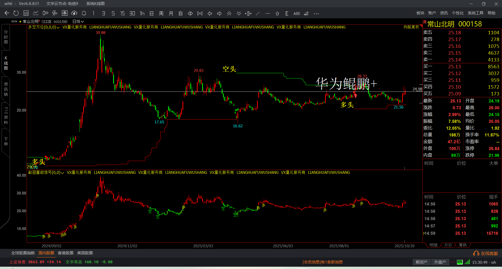The width and height of the screenshot is (502, 269).
Task: Select the 1-hour period button
Action: point(142,13)
